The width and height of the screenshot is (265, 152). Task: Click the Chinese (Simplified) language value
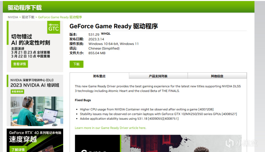pos(104,48)
